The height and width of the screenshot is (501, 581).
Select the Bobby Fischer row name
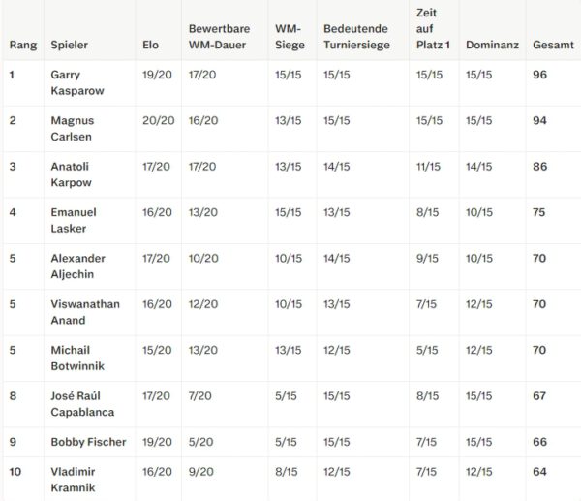[88, 442]
